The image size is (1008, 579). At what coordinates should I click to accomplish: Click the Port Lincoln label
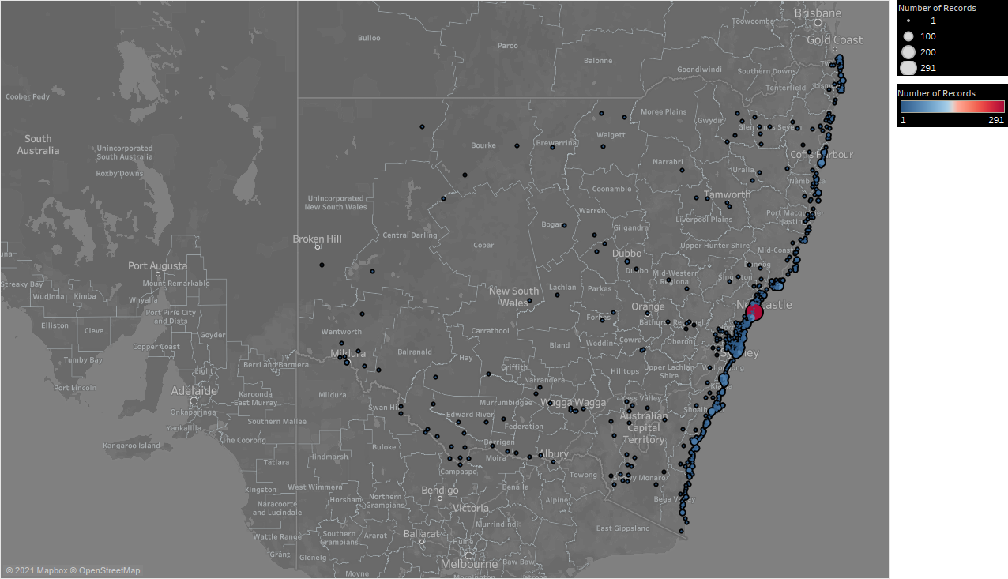coord(75,388)
